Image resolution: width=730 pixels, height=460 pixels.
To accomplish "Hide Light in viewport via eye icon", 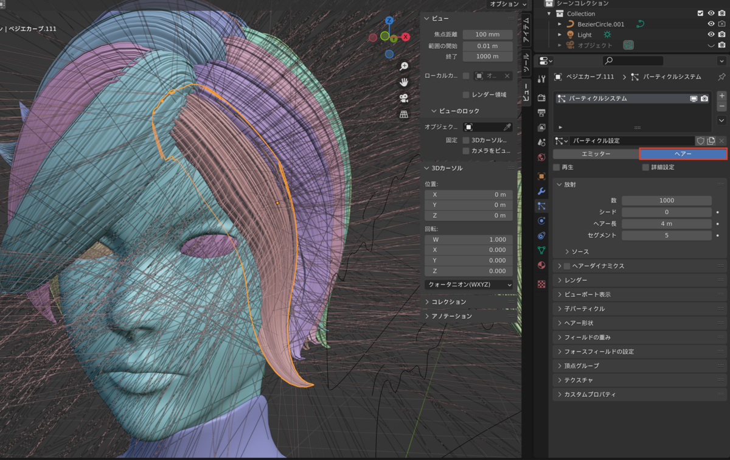I will [x=711, y=35].
